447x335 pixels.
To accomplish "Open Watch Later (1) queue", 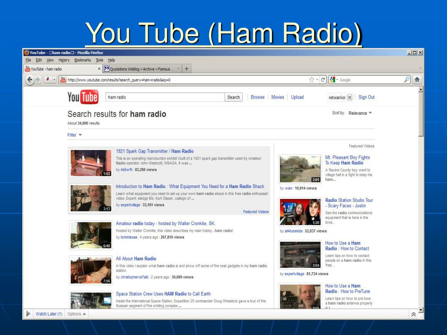I will (49, 314).
